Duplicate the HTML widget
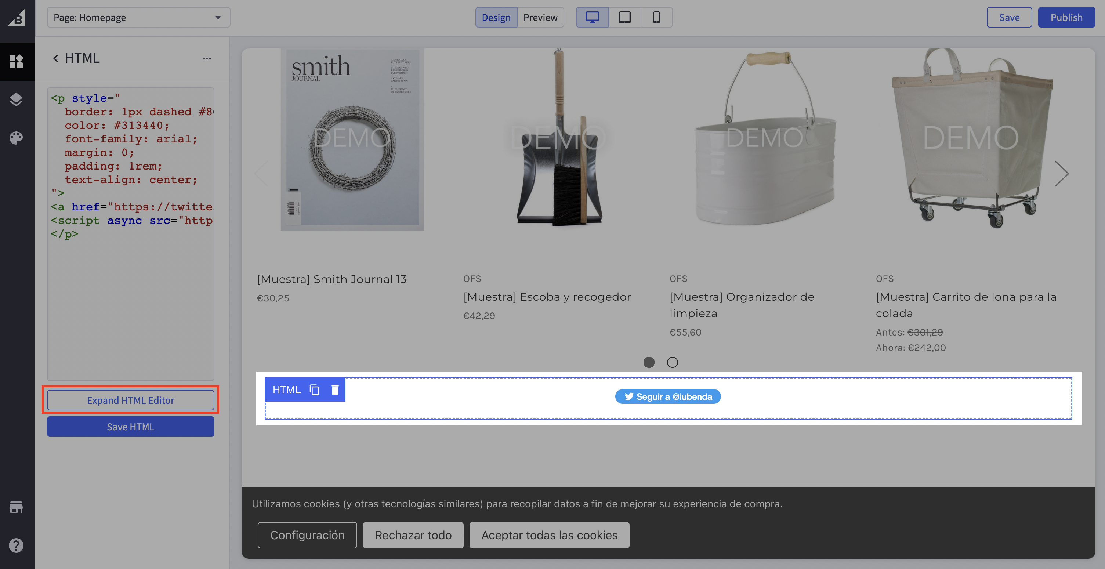 point(314,389)
